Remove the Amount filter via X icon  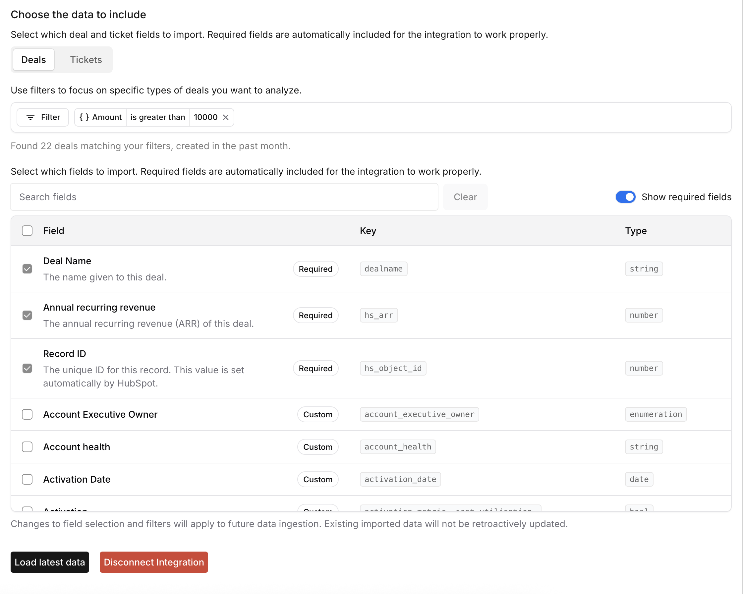click(x=225, y=117)
